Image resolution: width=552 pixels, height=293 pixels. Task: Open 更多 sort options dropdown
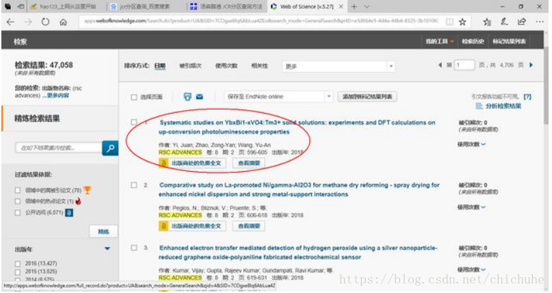click(339, 66)
